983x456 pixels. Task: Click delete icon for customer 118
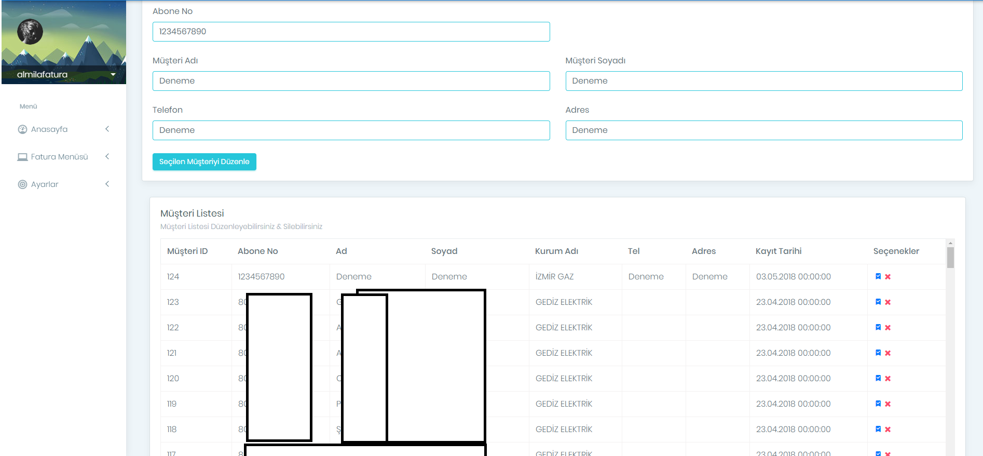pyautogui.click(x=888, y=430)
